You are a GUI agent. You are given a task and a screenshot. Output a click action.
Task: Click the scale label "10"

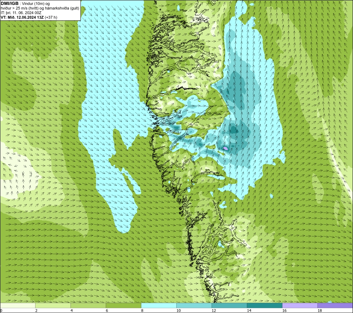coord(178,311)
